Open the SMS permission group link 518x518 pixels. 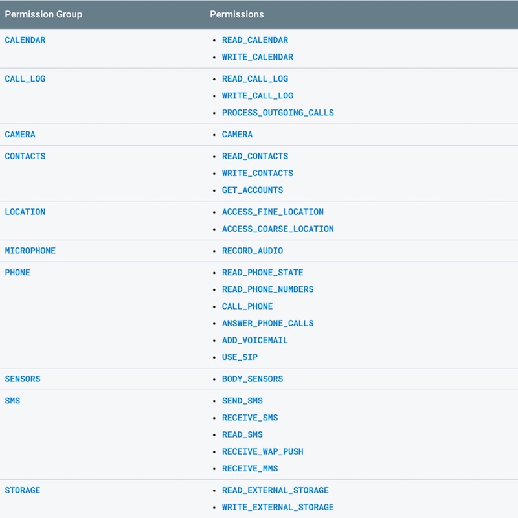[12, 401]
